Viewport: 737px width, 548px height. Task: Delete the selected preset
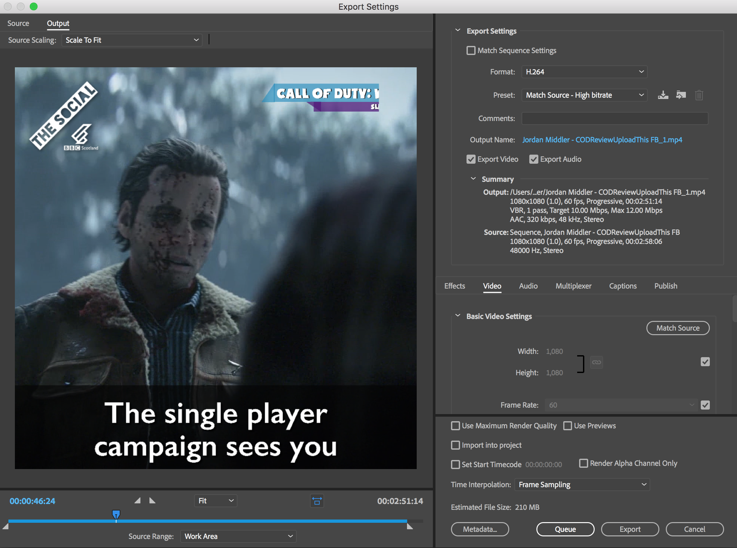point(699,95)
